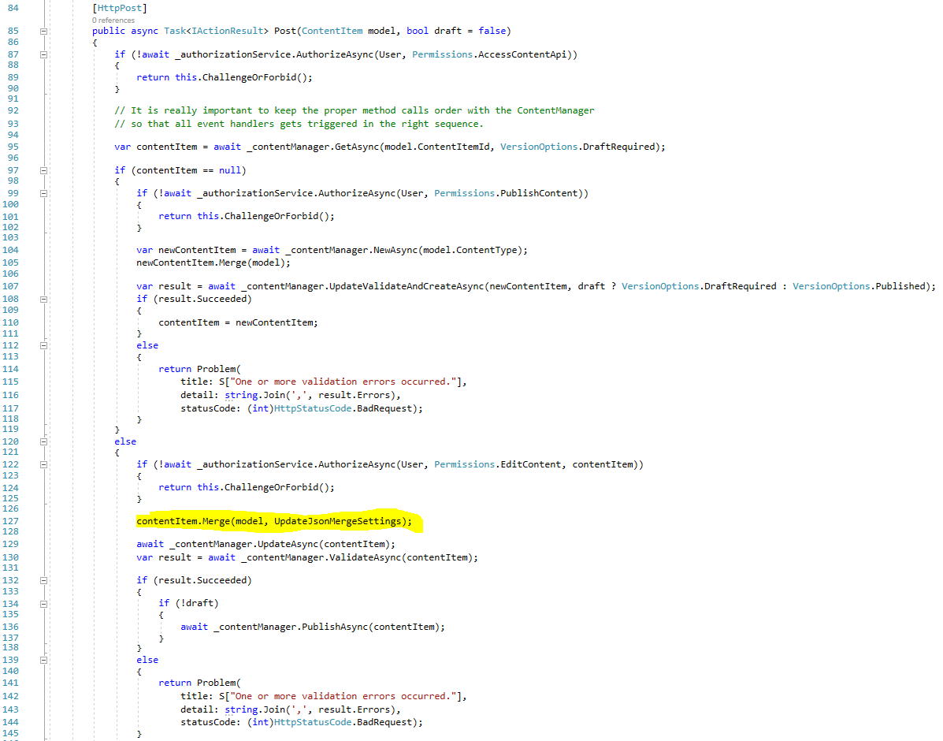Click ChallengeOrForbid on line 89
The height and width of the screenshot is (741, 943).
click(249, 78)
